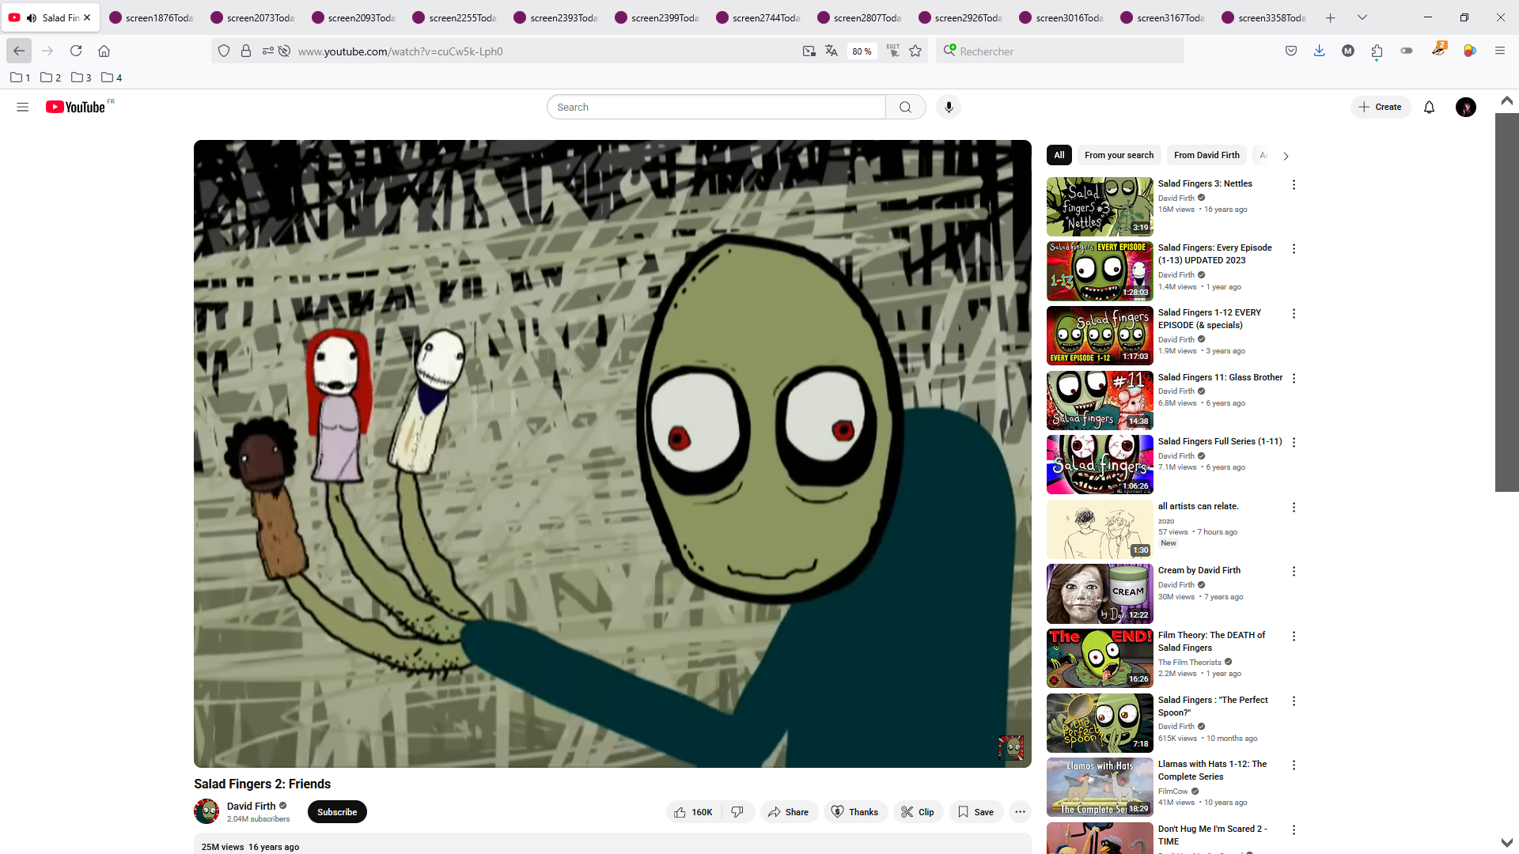Open options menu for Salad Fingers 3: Nettles
This screenshot has width=1519, height=854.
[x=1294, y=184]
